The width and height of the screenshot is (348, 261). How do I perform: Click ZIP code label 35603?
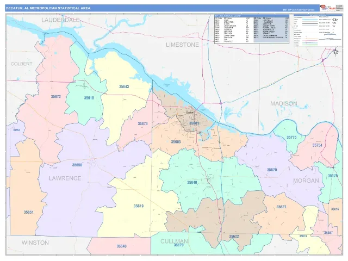tap(176, 141)
